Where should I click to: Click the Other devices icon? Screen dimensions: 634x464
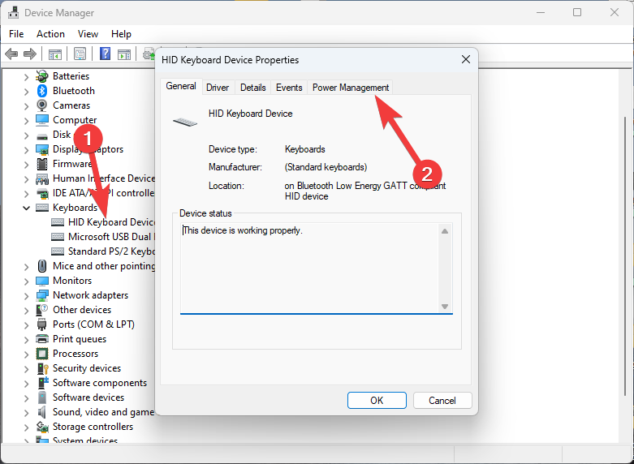coord(42,310)
